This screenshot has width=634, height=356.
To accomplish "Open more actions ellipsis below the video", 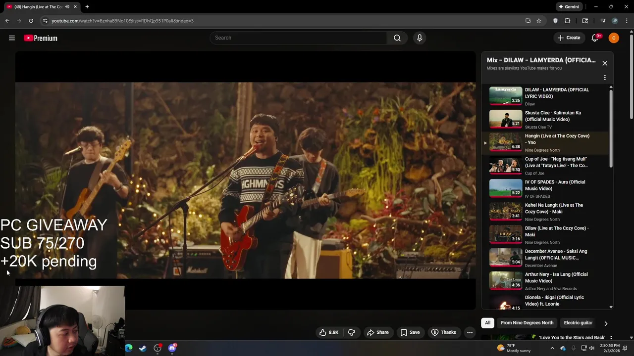I will pos(470,332).
